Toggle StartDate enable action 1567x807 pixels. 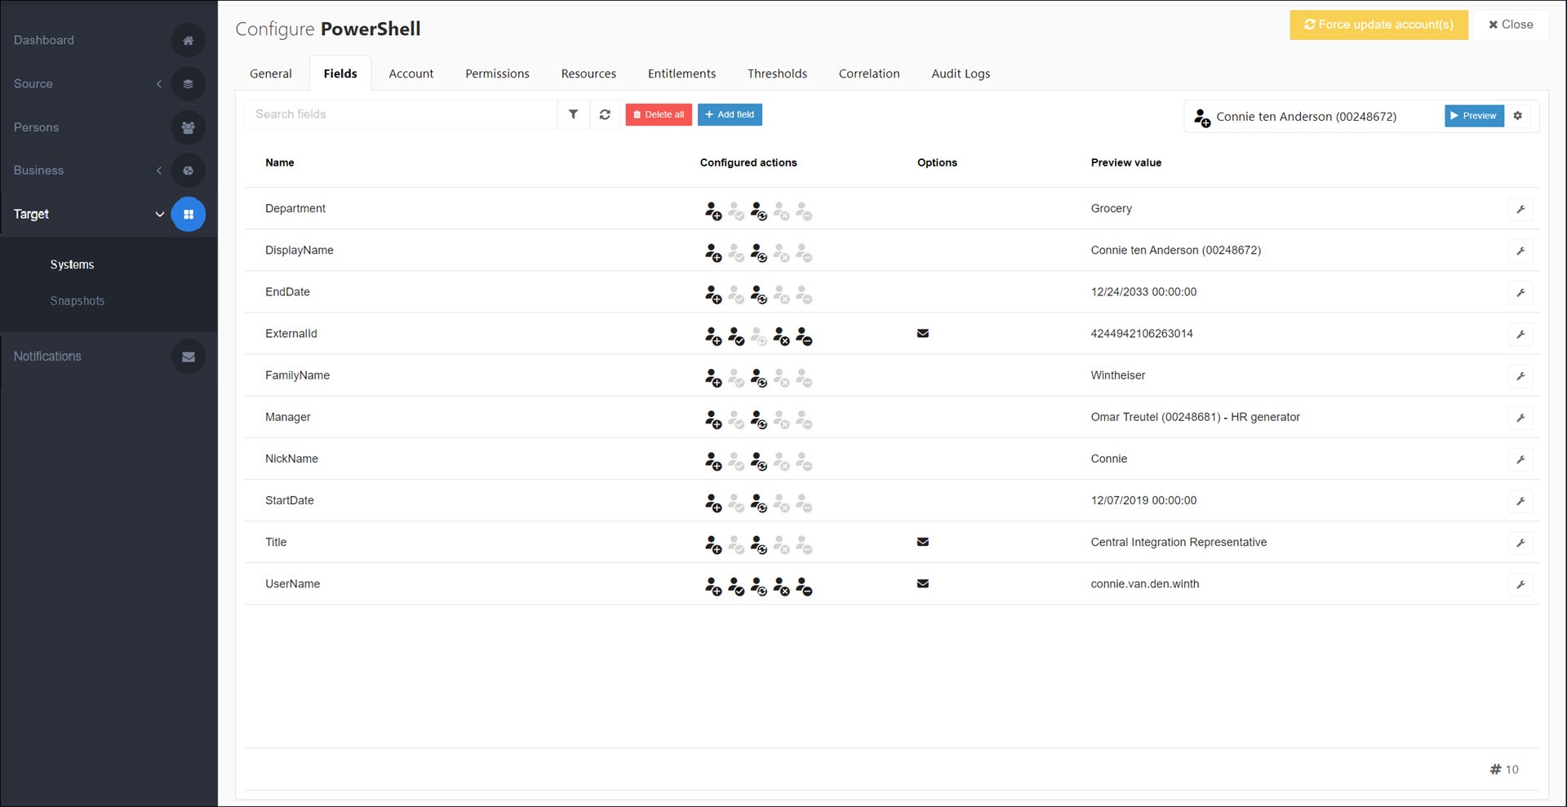(x=736, y=503)
